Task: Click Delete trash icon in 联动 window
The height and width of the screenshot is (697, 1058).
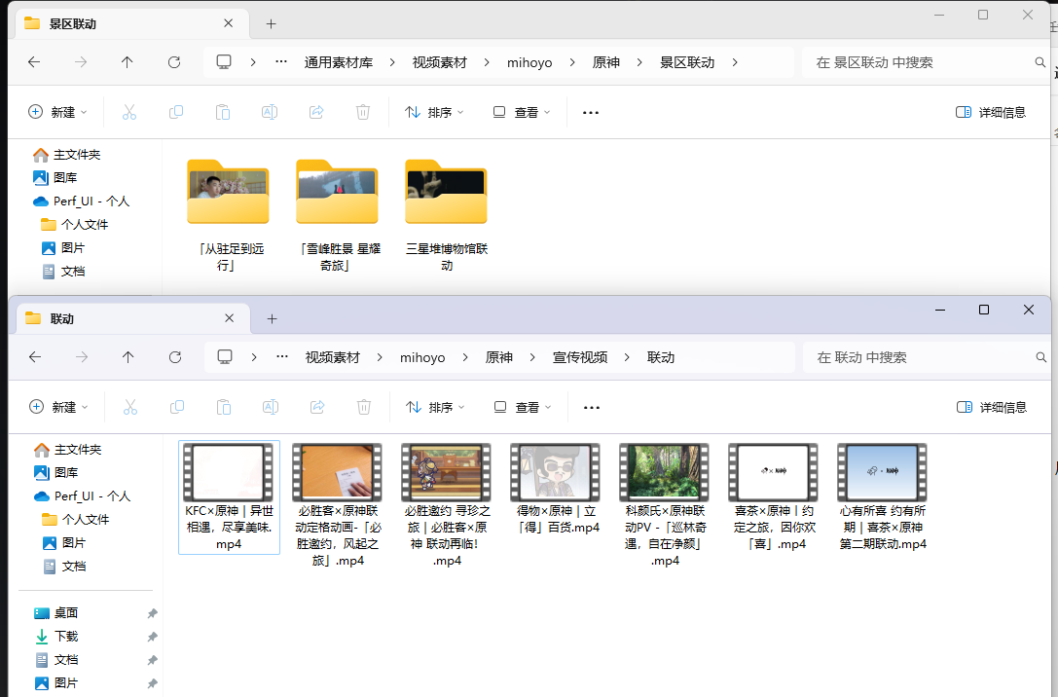Action: 364,407
